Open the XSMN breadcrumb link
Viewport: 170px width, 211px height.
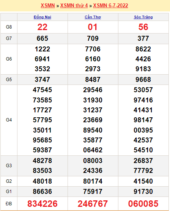[48, 5]
